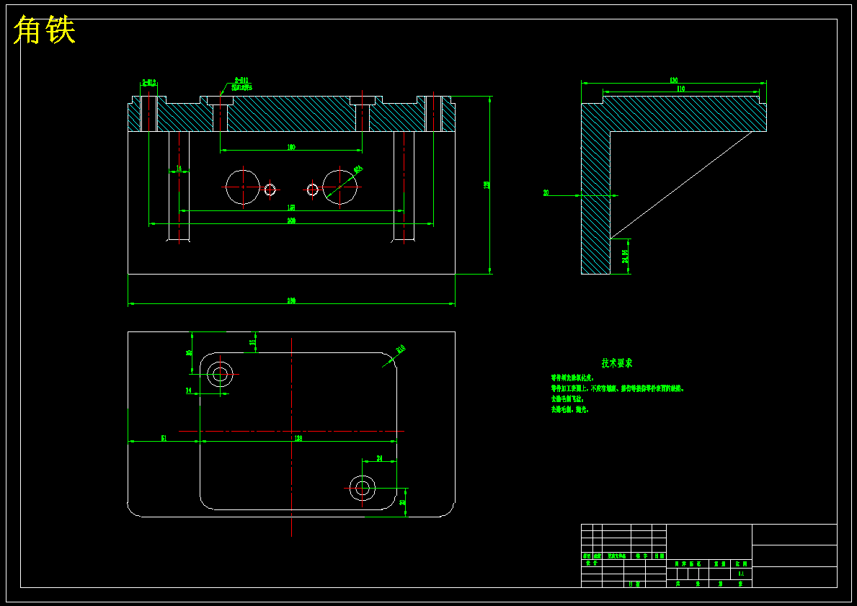Select the 15 dimension at top of bottom view
The height and width of the screenshot is (606, 857).
click(252, 342)
